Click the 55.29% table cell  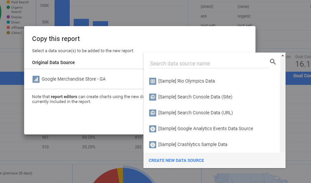[89, 147]
